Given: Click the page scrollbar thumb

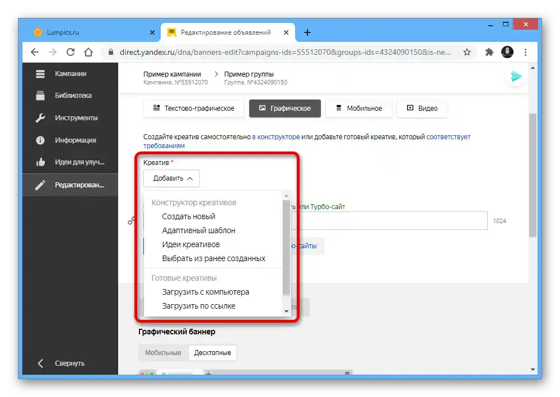Looking at the screenshot, I should click(533, 175).
